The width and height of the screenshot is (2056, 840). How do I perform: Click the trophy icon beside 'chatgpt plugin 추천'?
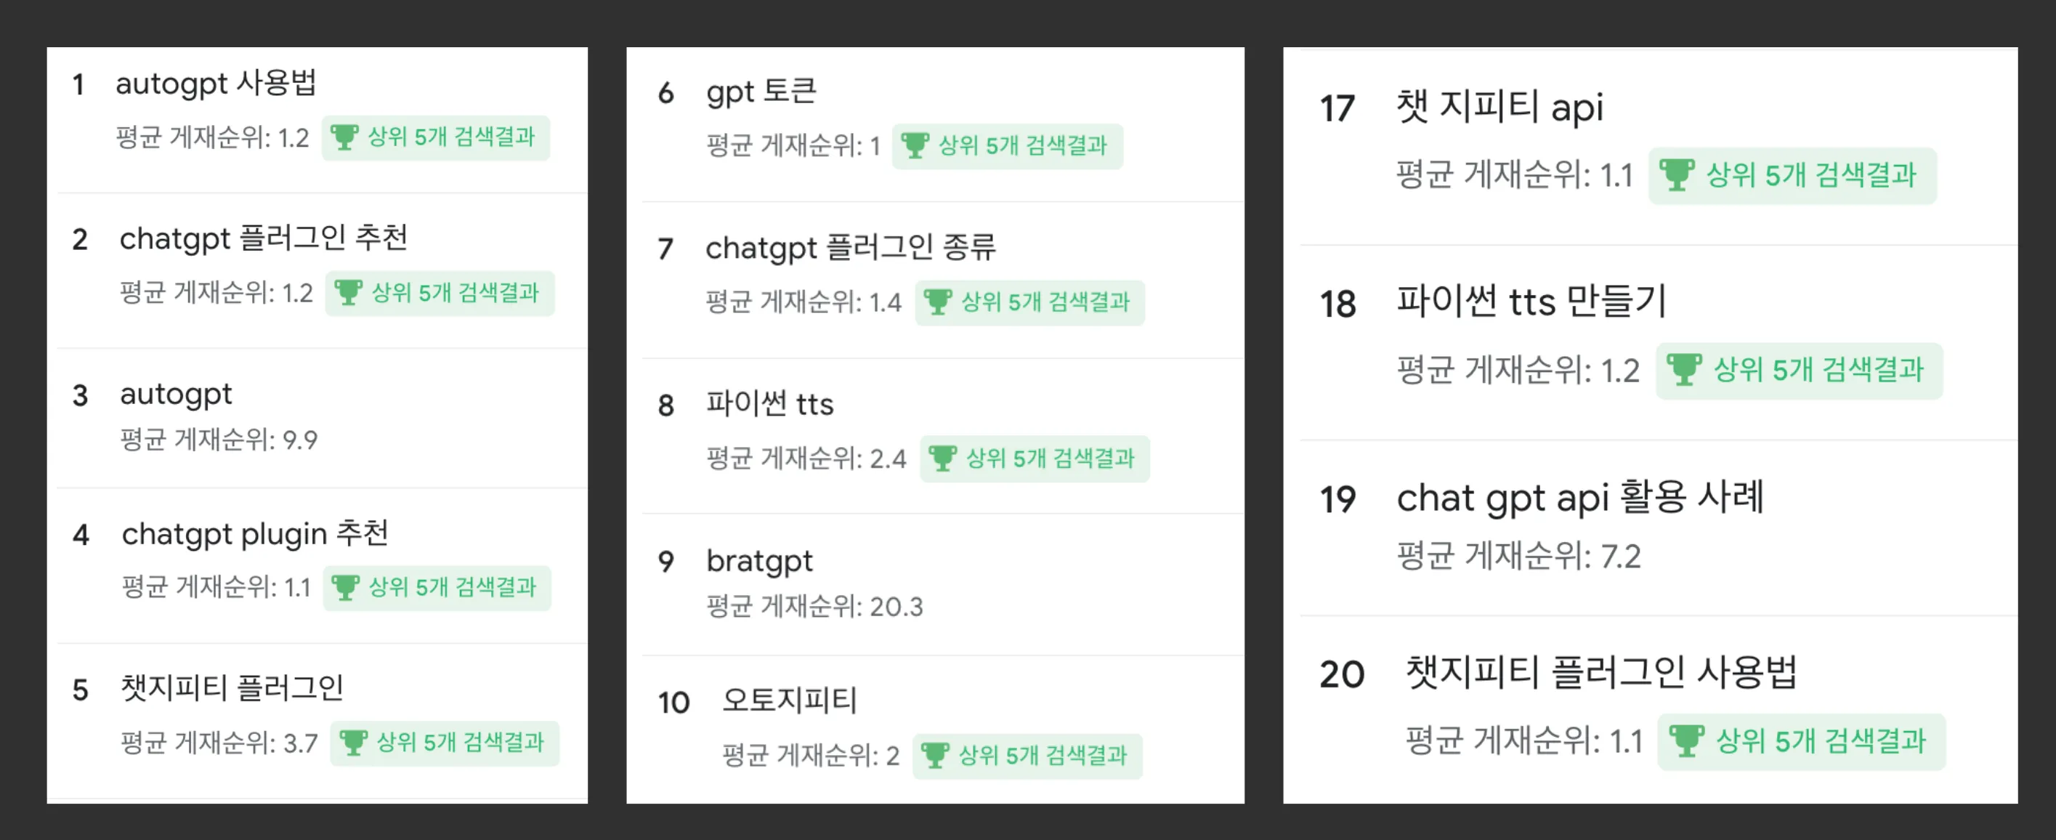[349, 587]
